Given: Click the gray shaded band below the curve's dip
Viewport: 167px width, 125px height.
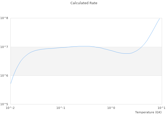Looking at the screenshot, I should click(127, 65).
